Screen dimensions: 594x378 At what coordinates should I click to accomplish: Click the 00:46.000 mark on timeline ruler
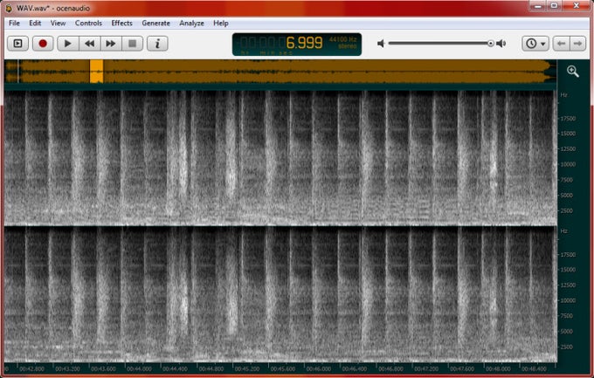click(318, 369)
